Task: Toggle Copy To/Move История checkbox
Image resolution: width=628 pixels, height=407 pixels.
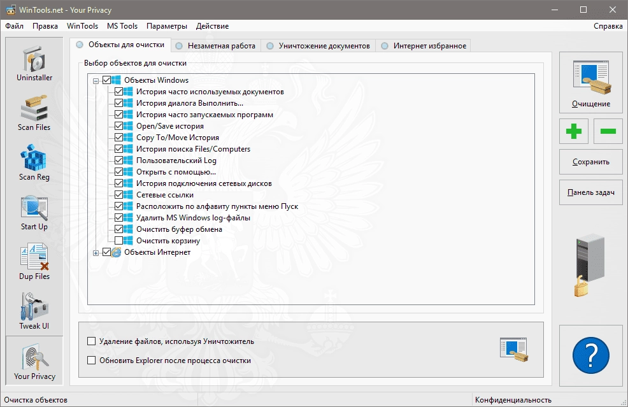Action: (118, 138)
